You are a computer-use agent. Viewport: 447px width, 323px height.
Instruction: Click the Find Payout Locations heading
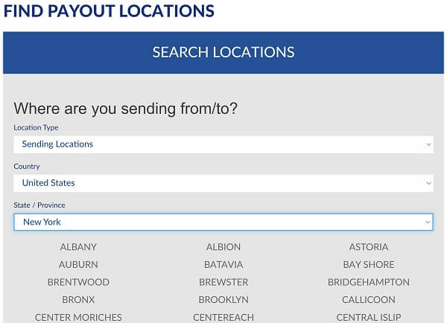click(x=109, y=11)
